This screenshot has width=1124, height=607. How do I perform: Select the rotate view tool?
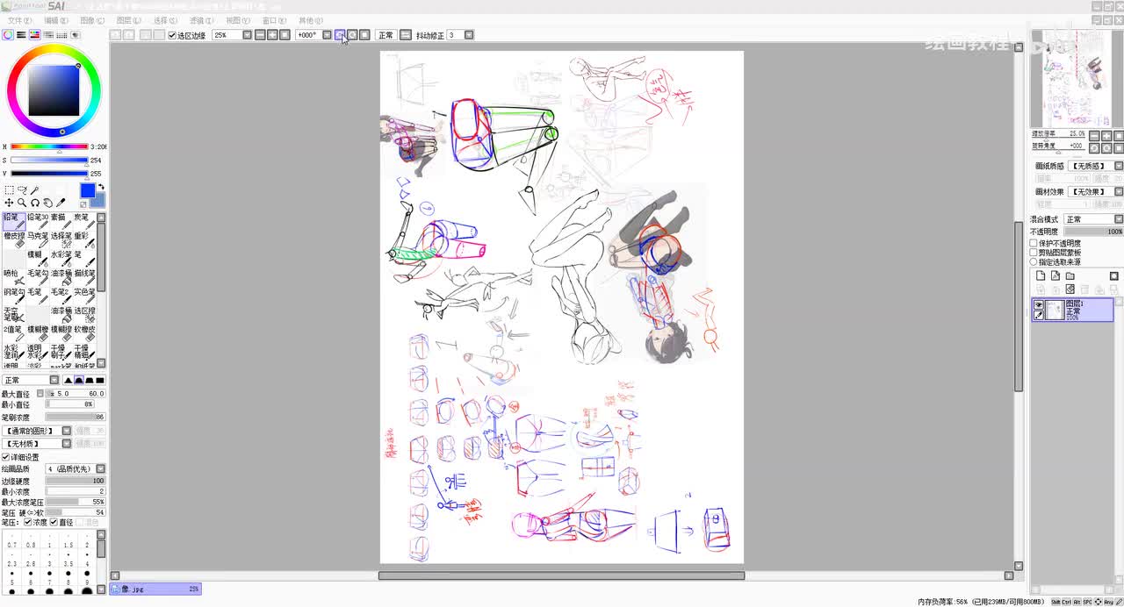35,203
